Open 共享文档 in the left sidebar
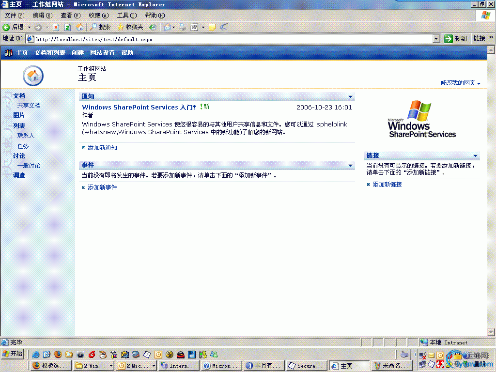The width and height of the screenshot is (496, 372). click(29, 106)
